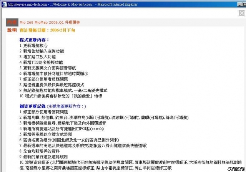
Task: Click the Internet Explorer icon in title bar
Action: click(5, 4)
